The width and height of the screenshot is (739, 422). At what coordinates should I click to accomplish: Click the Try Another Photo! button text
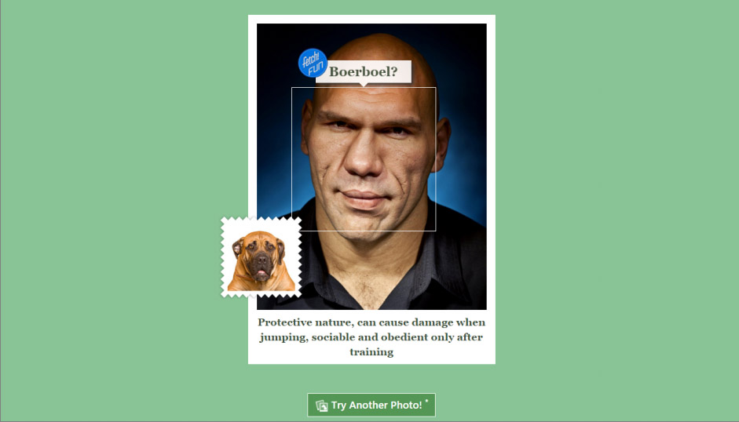[377, 406]
